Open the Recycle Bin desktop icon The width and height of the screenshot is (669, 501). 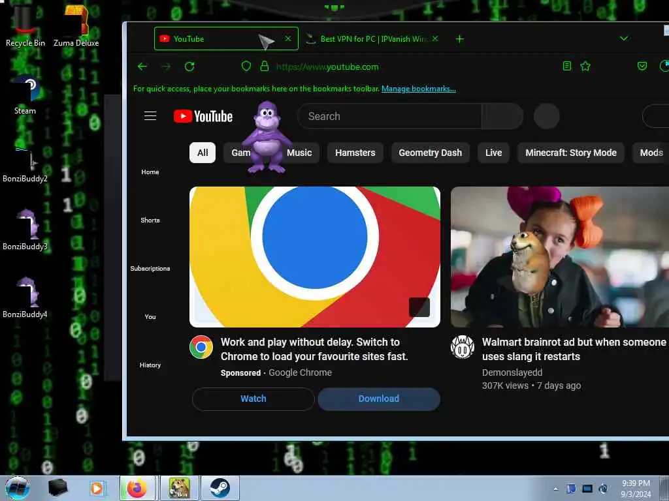coord(25,25)
